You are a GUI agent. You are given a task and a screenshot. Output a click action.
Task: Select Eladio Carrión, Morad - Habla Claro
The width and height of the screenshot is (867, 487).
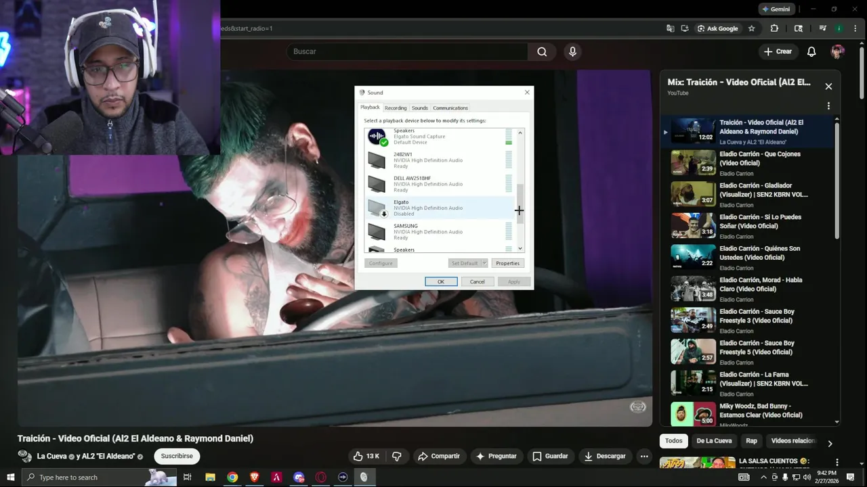point(748,289)
